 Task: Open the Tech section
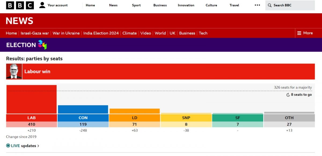(x=203, y=33)
